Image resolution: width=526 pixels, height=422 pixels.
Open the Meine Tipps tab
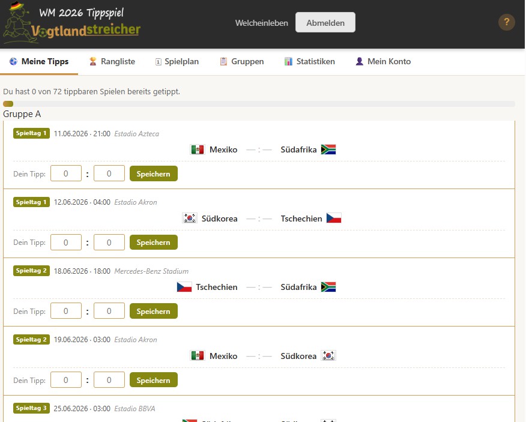39,62
